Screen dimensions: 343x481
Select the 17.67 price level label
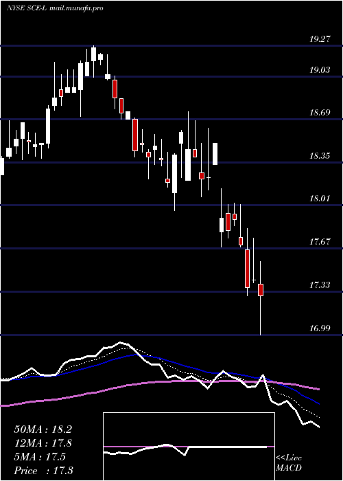(x=320, y=241)
